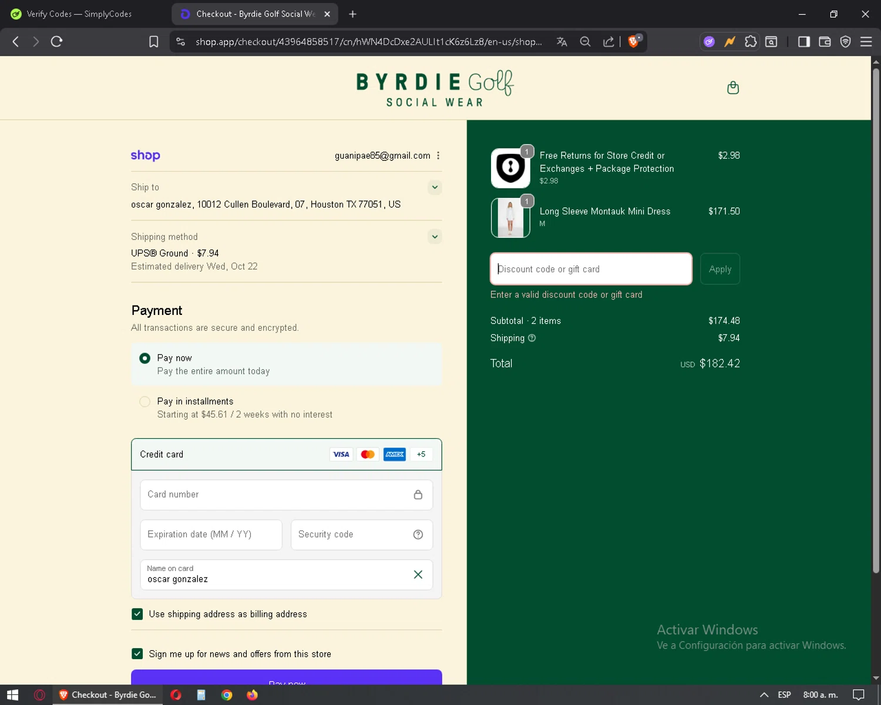The image size is (881, 705).
Task: Open Brave Shields lion icon
Action: [634, 41]
